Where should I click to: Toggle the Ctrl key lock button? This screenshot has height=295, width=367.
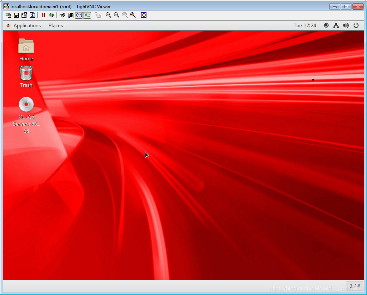coord(79,15)
